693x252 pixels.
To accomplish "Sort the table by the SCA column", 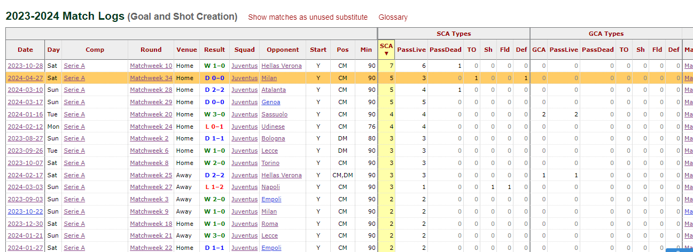I will [386, 49].
